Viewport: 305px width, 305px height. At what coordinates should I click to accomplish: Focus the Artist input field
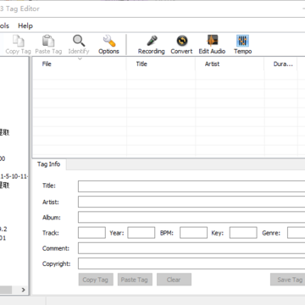click(191, 202)
